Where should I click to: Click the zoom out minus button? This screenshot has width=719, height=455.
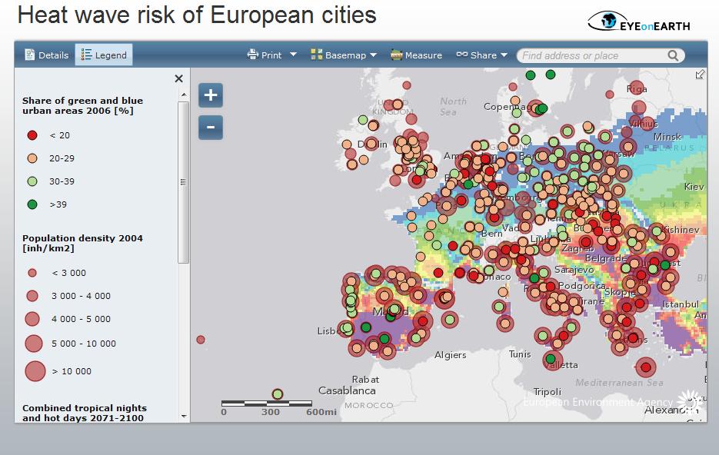point(211,128)
